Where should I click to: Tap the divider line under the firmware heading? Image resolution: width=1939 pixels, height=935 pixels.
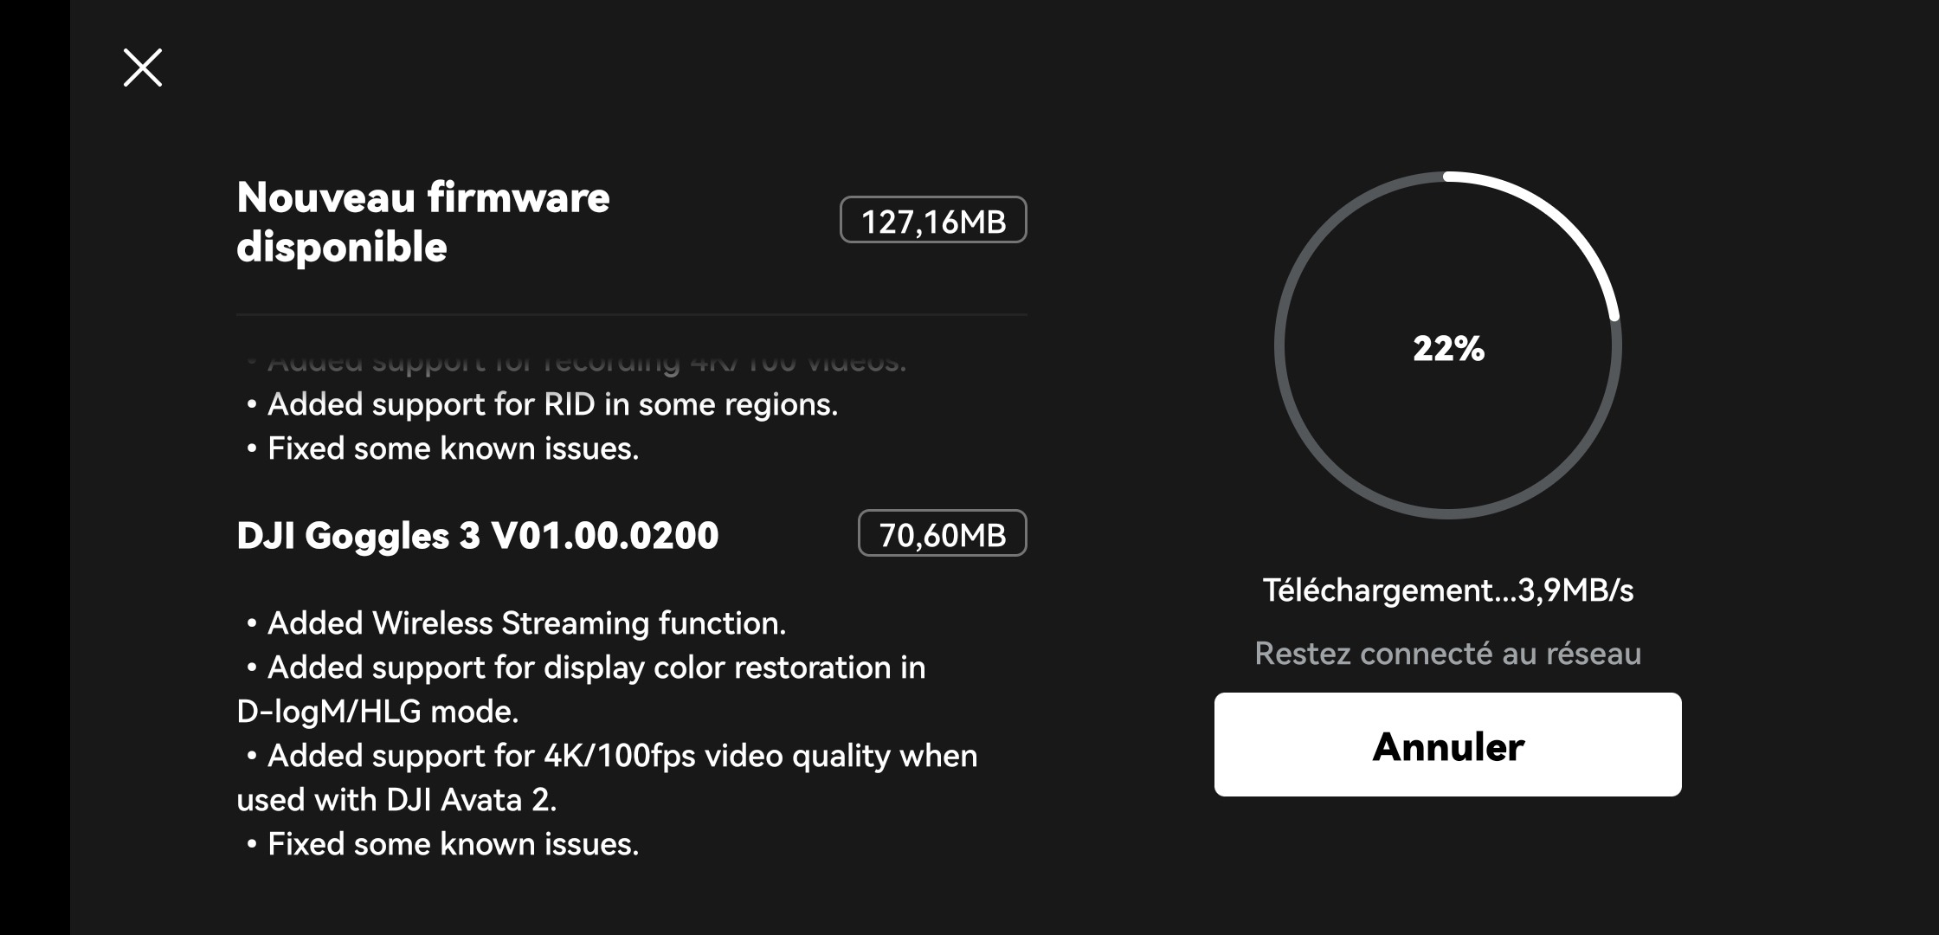[x=632, y=314]
